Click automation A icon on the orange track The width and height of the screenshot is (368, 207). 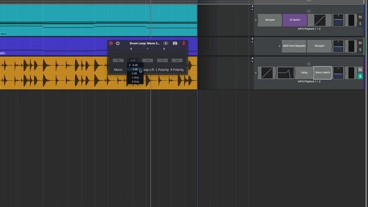click(x=252, y=58)
